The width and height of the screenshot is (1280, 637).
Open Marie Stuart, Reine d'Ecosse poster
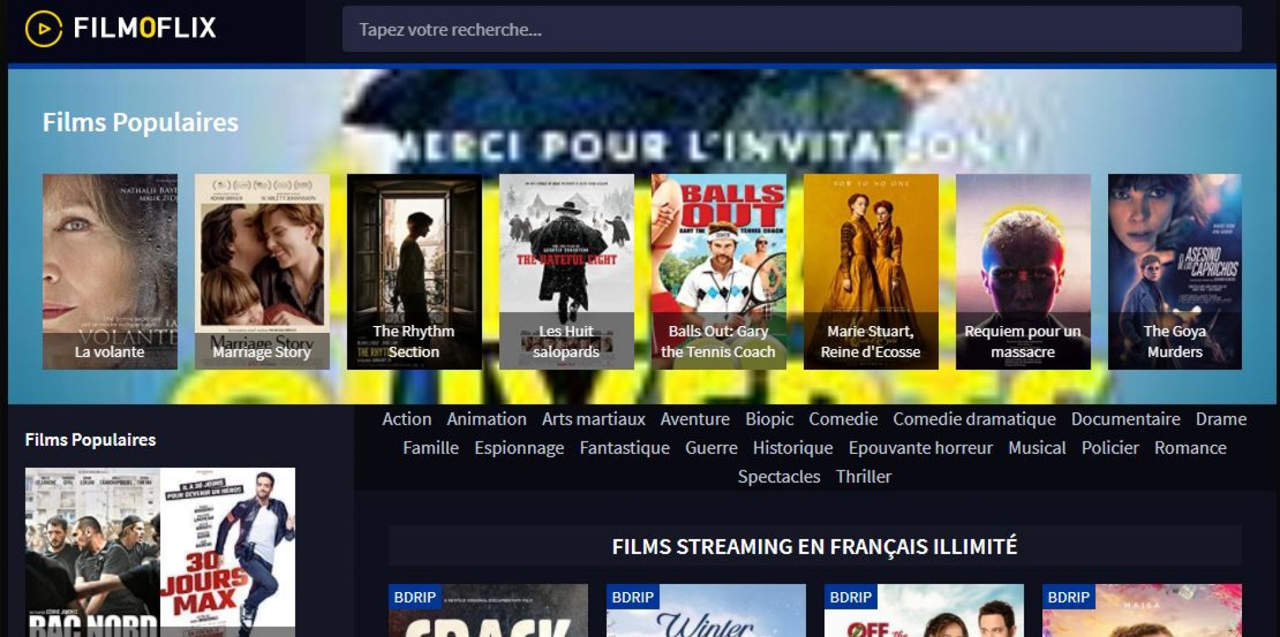(x=871, y=272)
